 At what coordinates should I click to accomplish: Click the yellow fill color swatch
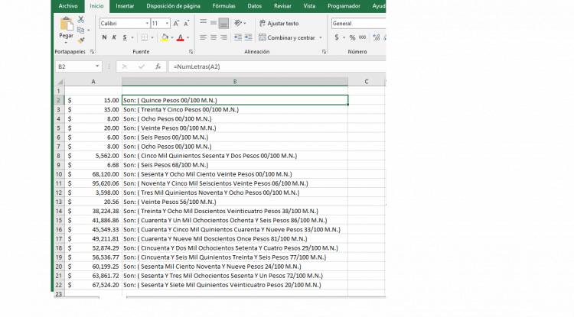coord(162,37)
